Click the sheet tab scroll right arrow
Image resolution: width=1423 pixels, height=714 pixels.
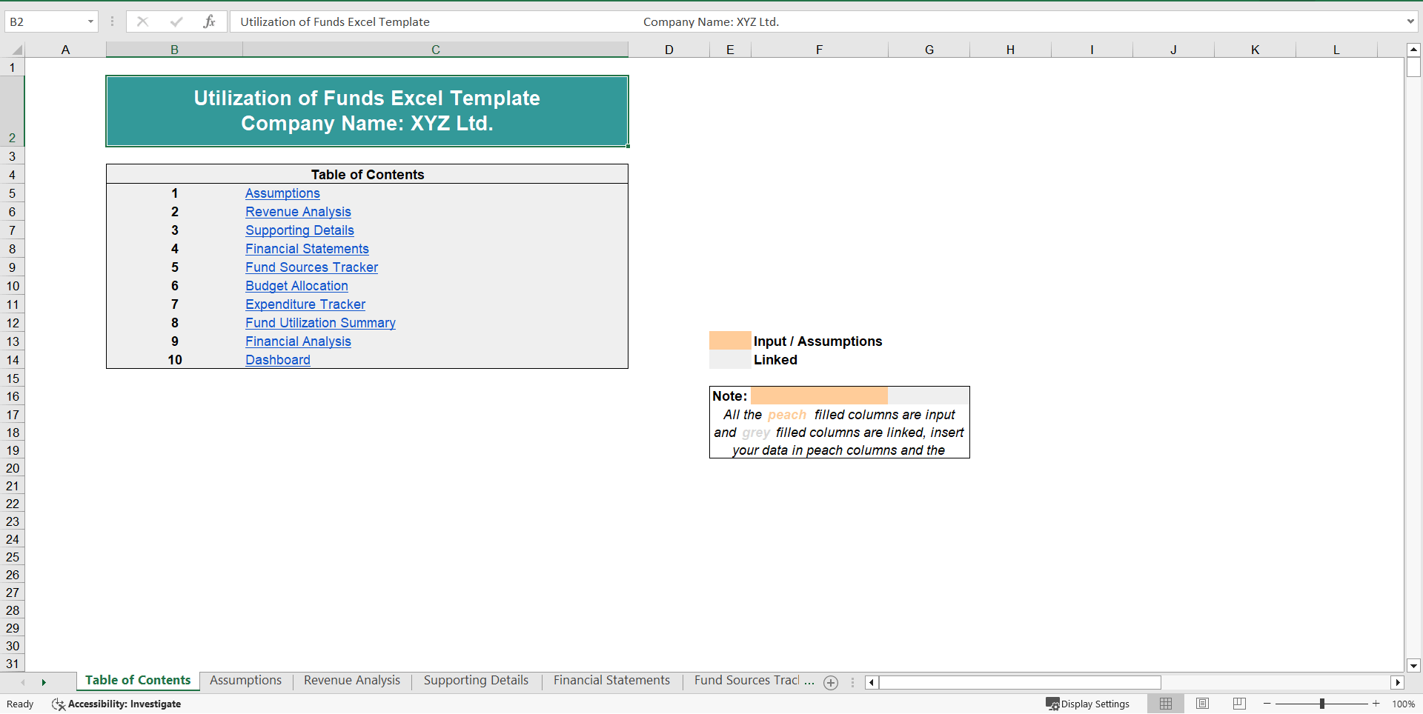44,683
